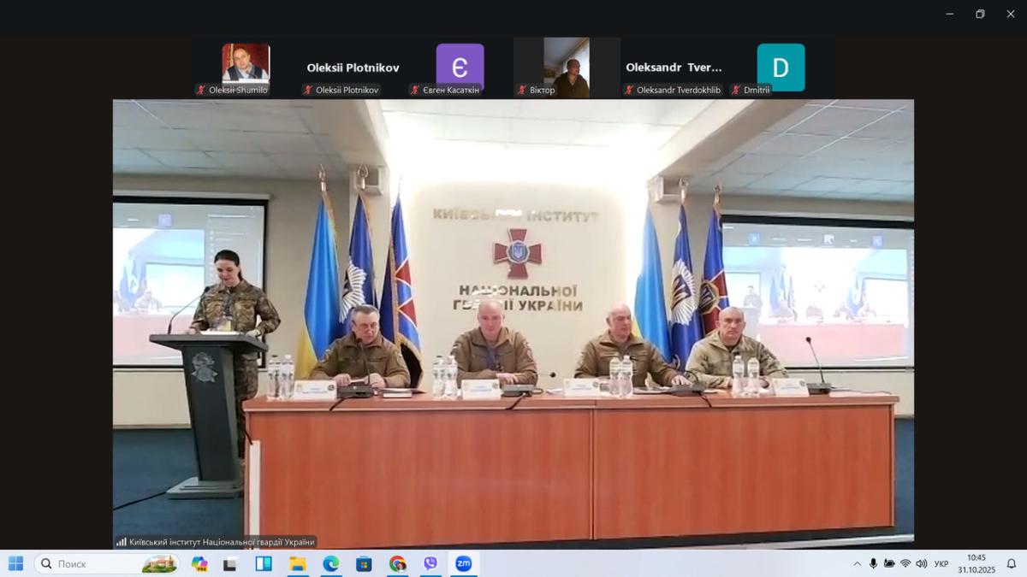The height and width of the screenshot is (577, 1027).
Task: Expand the hidden system tray icons chevron
Action: click(x=857, y=564)
